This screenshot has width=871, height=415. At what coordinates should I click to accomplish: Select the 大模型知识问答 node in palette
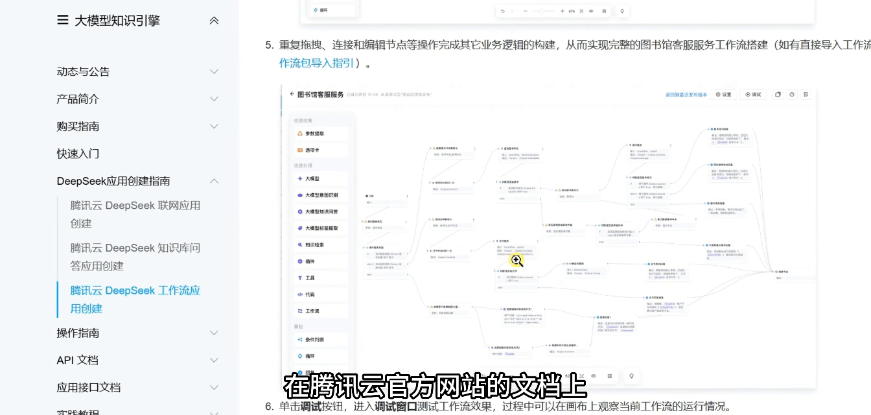click(x=320, y=211)
